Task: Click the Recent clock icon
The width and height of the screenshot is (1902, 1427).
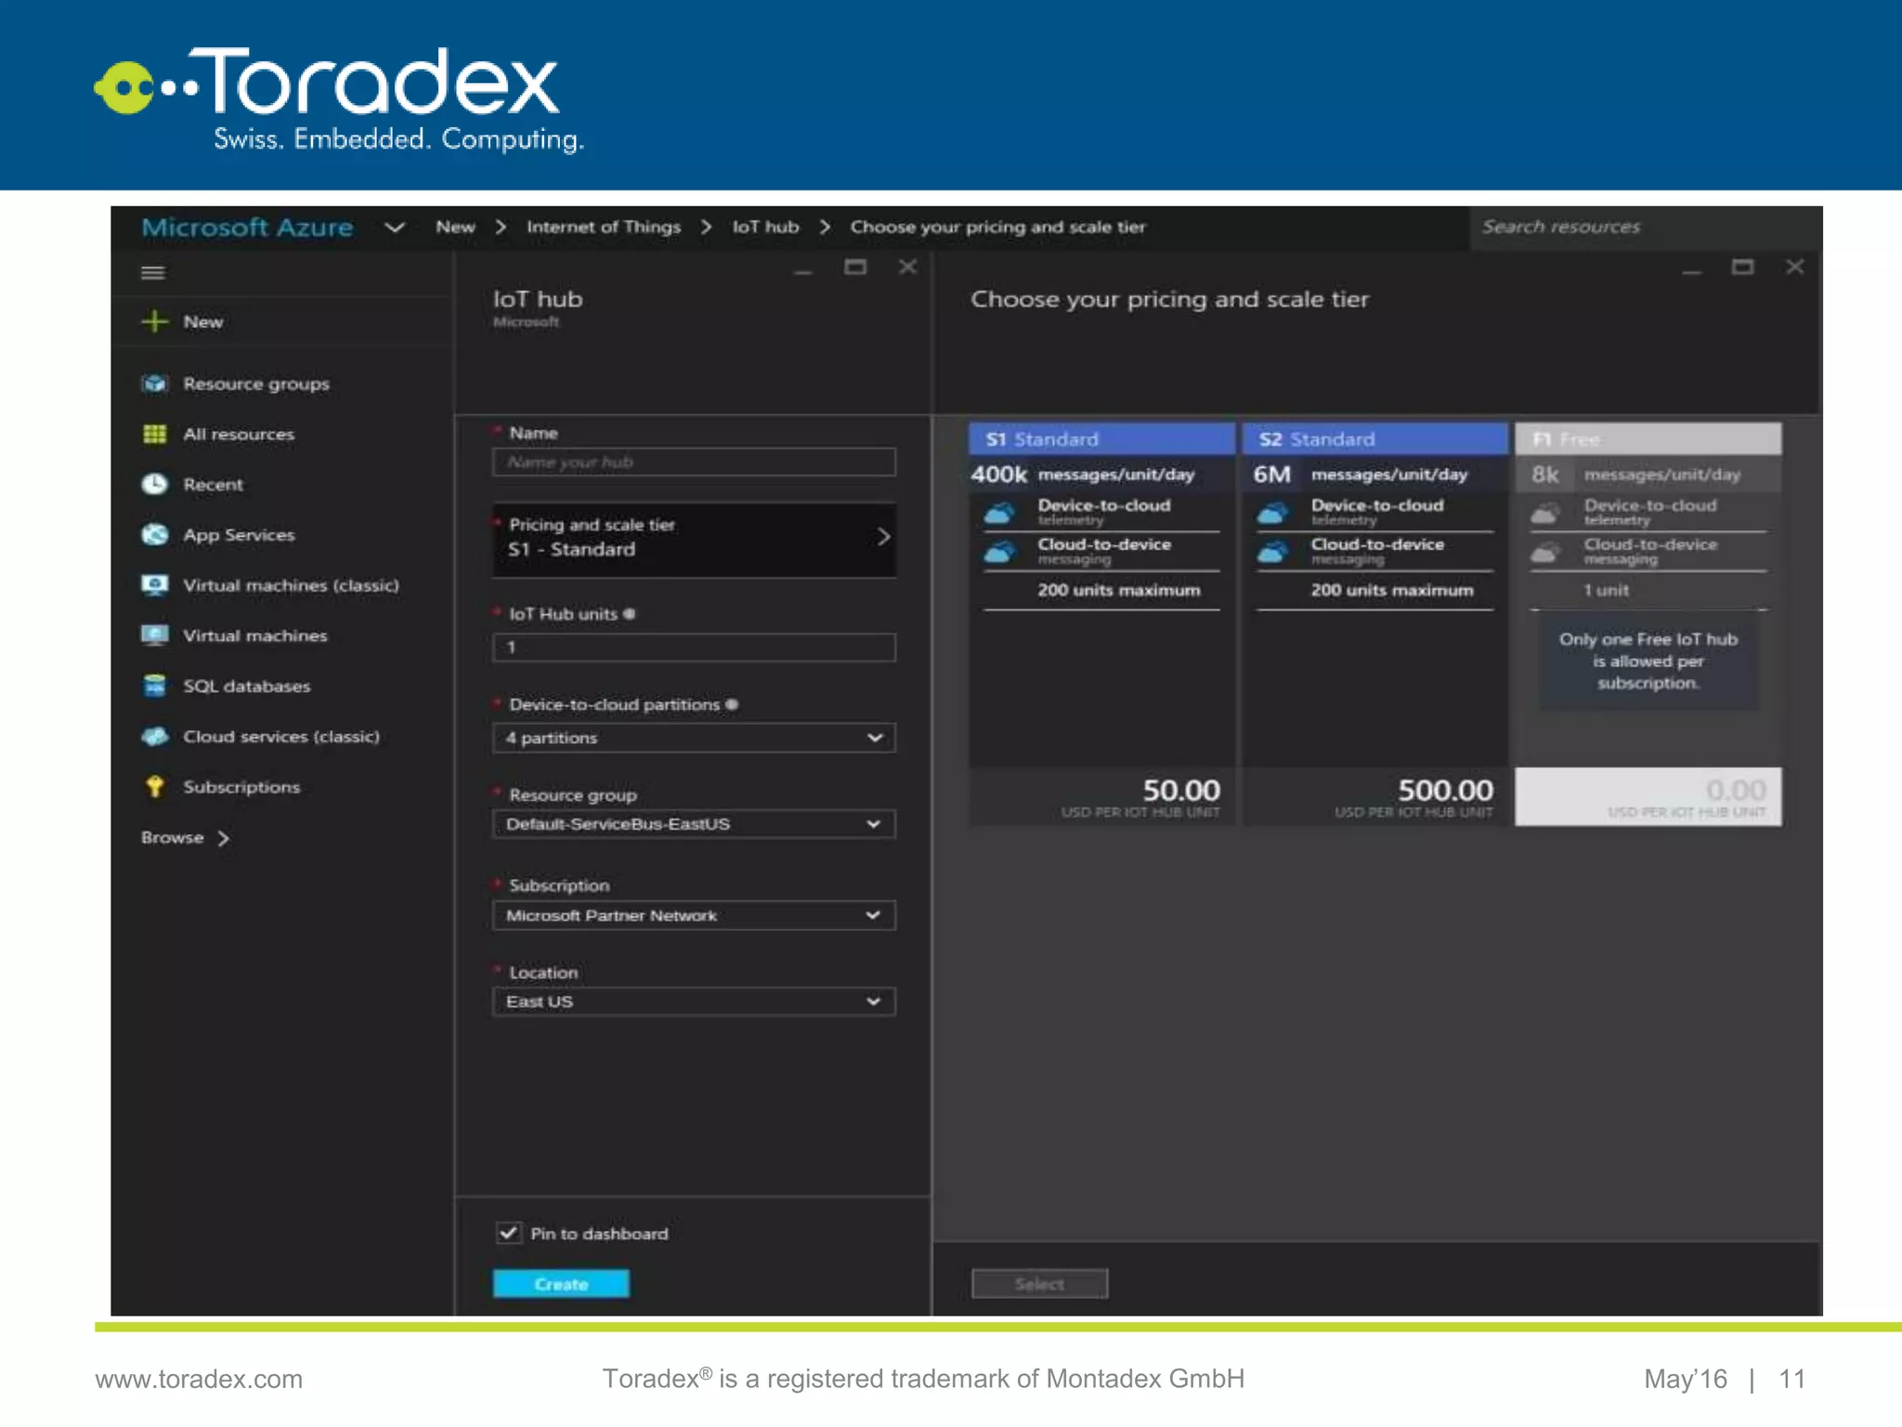Action: [154, 484]
